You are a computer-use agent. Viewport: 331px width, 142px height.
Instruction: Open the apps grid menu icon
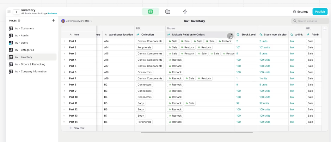9,12
